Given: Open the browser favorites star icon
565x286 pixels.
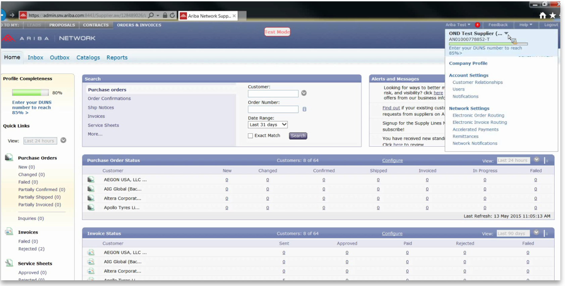Looking at the screenshot, I should click(x=553, y=15).
